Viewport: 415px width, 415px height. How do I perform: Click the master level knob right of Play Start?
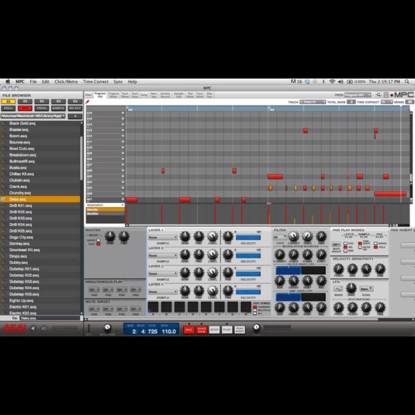point(256,328)
